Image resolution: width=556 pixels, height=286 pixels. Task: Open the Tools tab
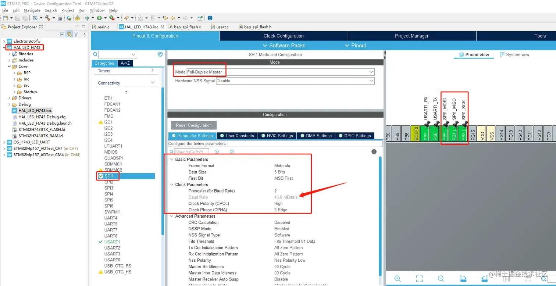[540, 36]
